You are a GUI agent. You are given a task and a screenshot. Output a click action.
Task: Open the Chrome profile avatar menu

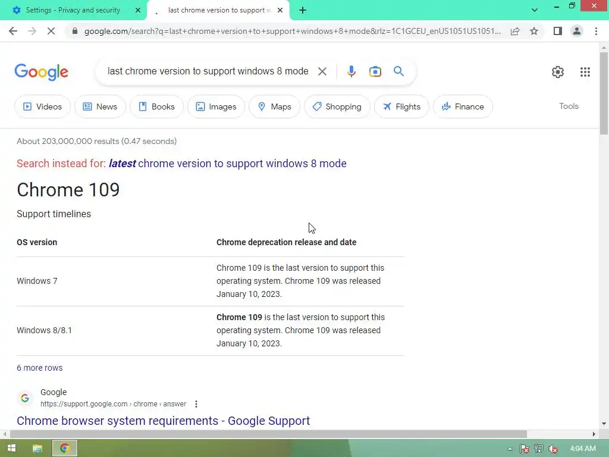click(577, 31)
